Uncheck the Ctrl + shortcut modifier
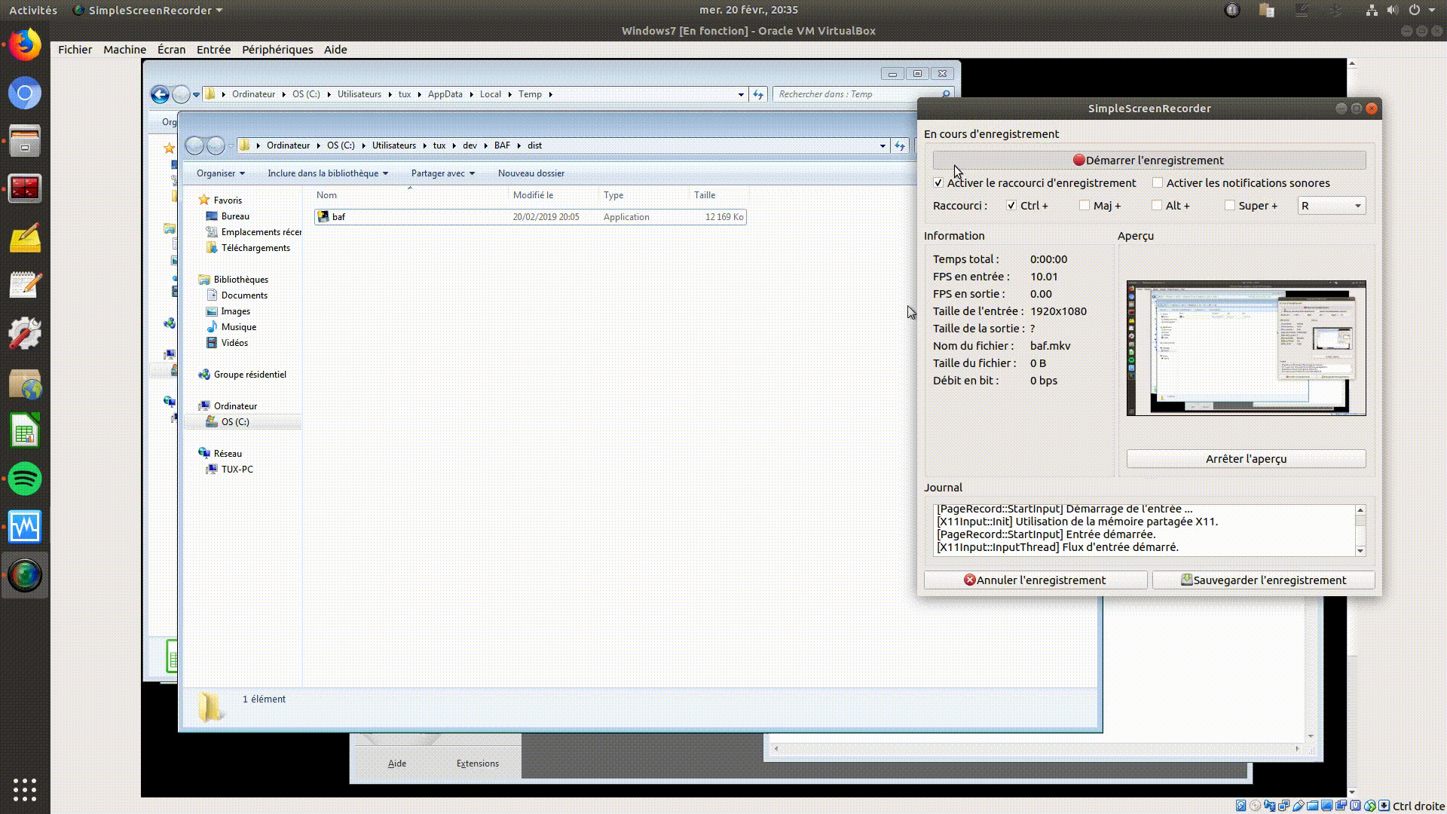The image size is (1447, 814). (x=1011, y=206)
